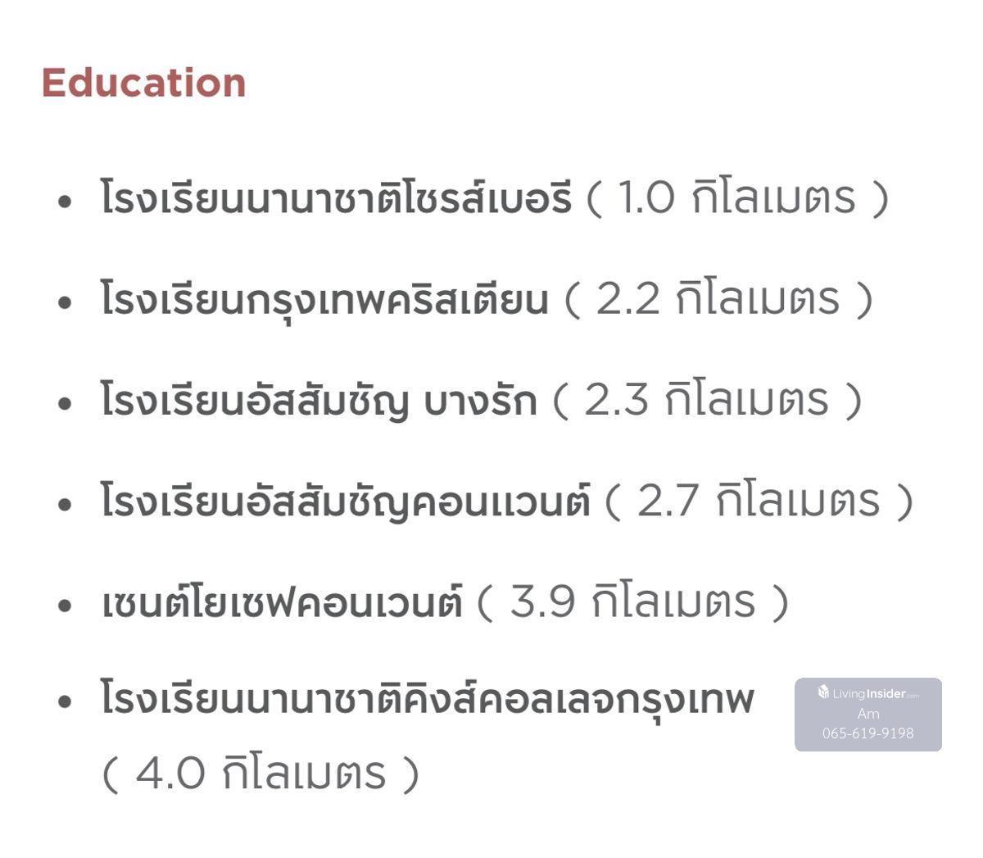This screenshot has width=983, height=858.
Task: Click the bullet before โรงเรียนนานาชาติโชรส์เบอรี
Action: (x=66, y=201)
